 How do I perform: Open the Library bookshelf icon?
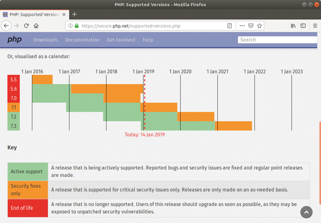(293, 26)
